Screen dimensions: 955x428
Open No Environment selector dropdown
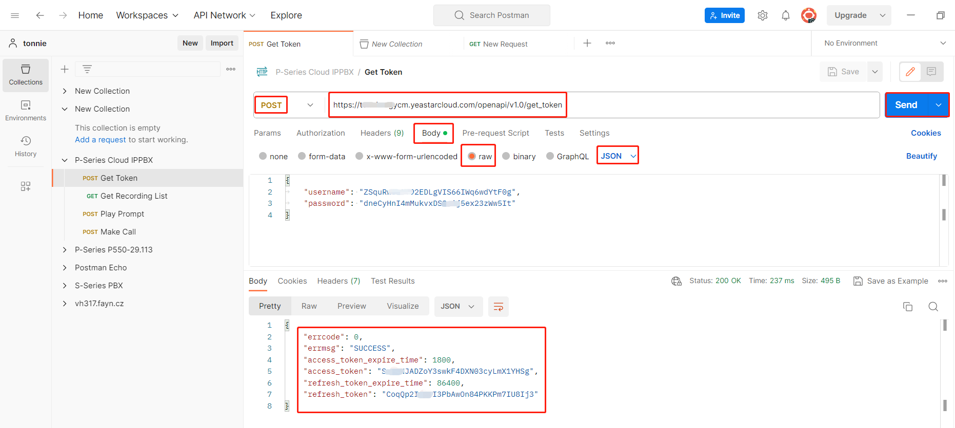885,43
